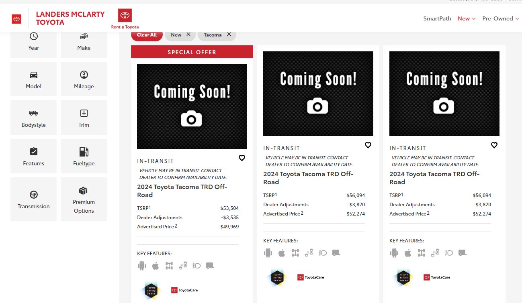The image size is (522, 303).
Task: Open the Bodystyle filter tile
Action: [x=33, y=118]
